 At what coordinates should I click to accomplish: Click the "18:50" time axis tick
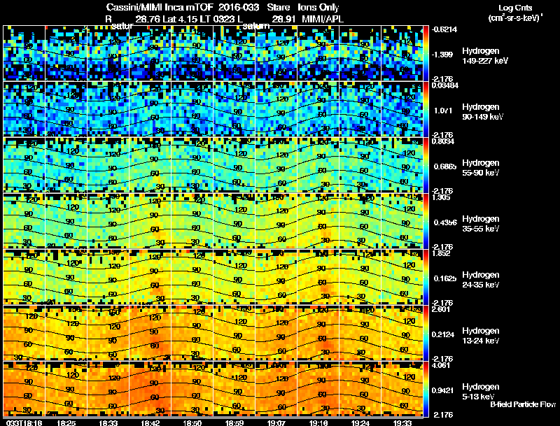click(192, 423)
